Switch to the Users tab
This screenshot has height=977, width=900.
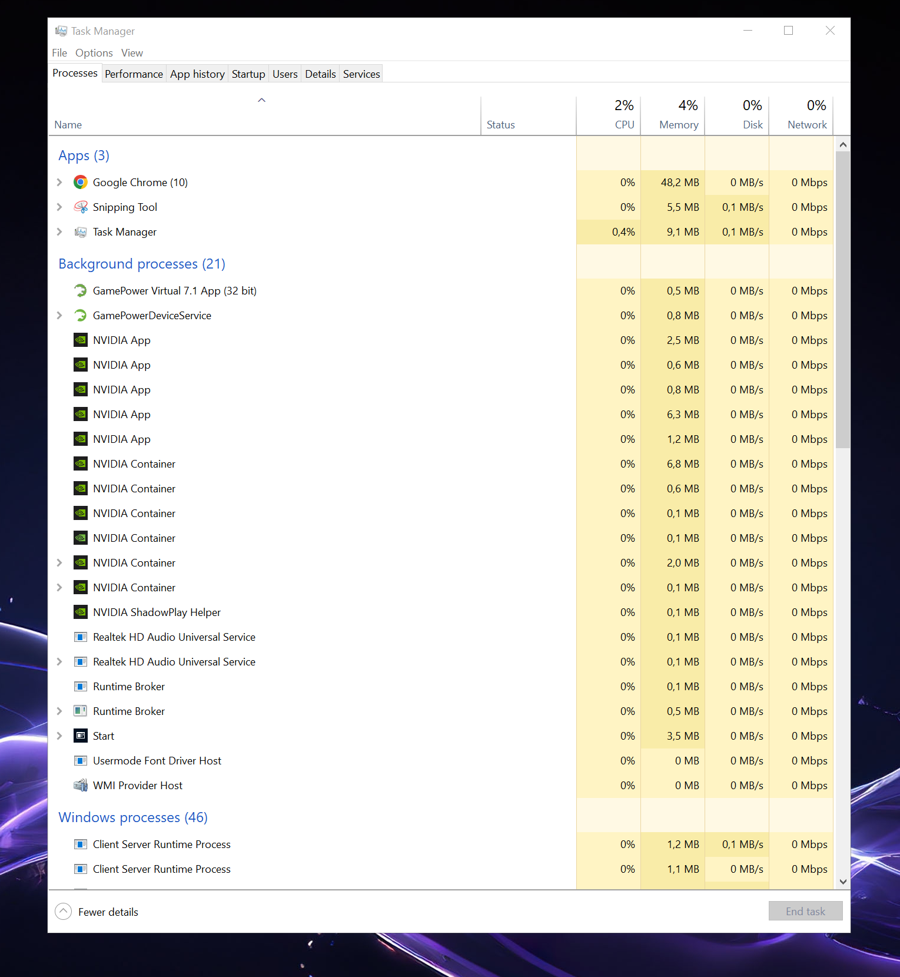285,74
